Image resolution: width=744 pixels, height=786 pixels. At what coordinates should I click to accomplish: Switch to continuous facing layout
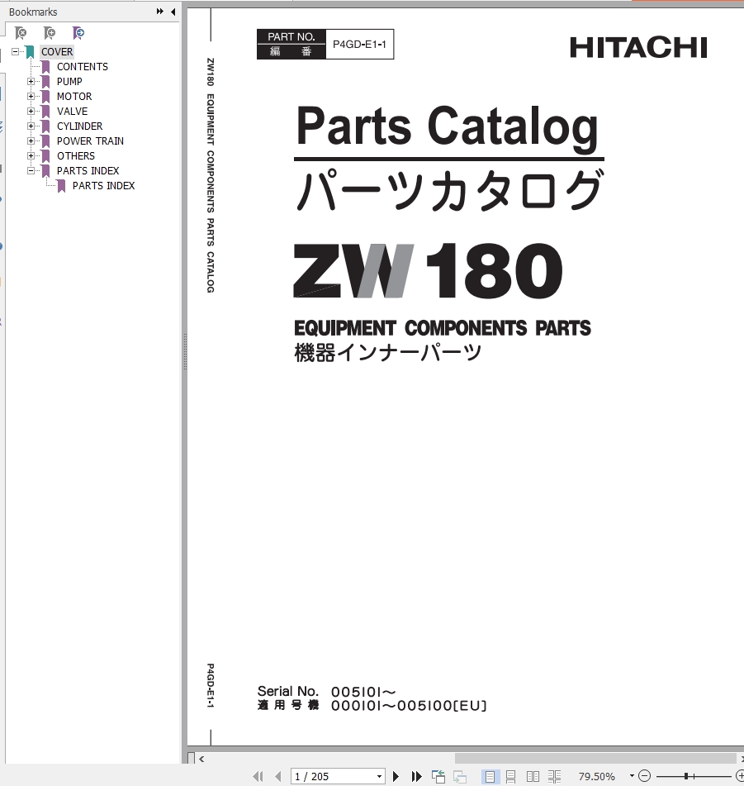click(x=554, y=776)
